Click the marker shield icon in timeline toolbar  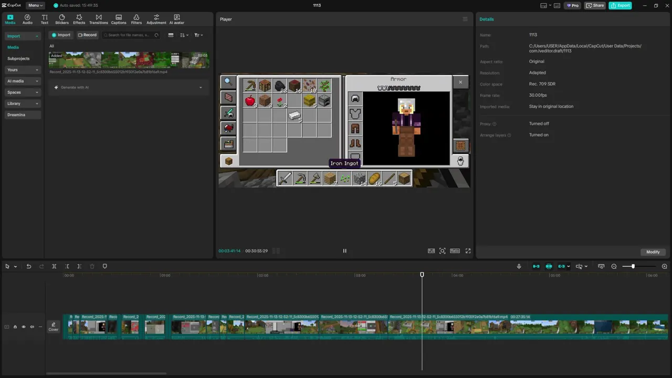pos(104,266)
